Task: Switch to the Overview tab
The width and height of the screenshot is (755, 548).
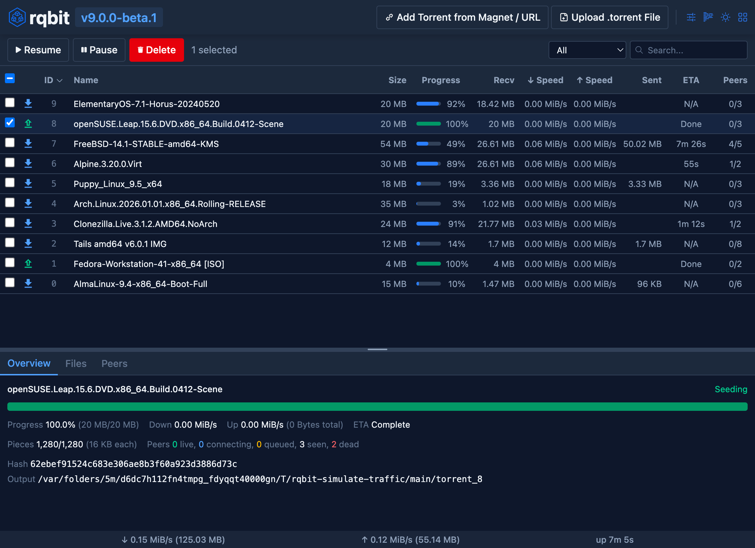Action: [x=29, y=363]
